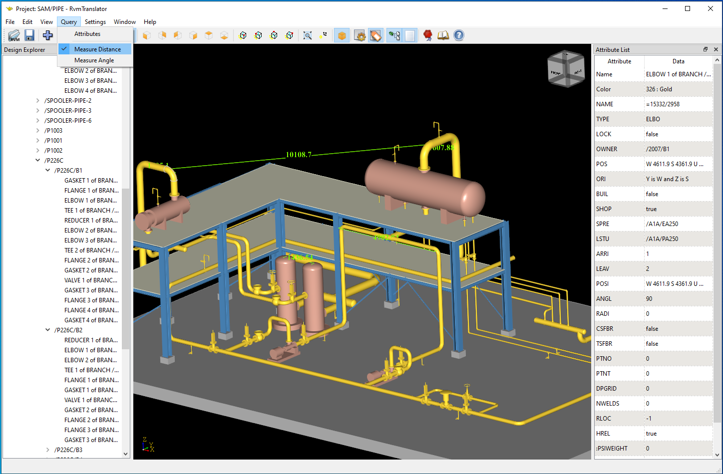This screenshot has height=474, width=723.
Task: Open the Window menu
Action: [125, 22]
